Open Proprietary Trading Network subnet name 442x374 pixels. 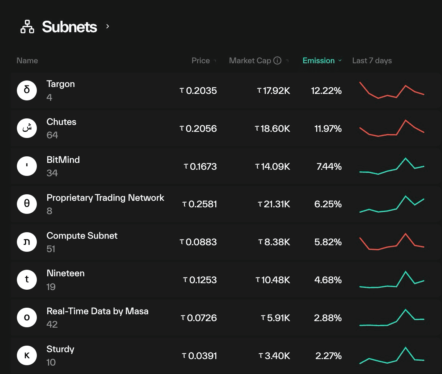pos(105,198)
